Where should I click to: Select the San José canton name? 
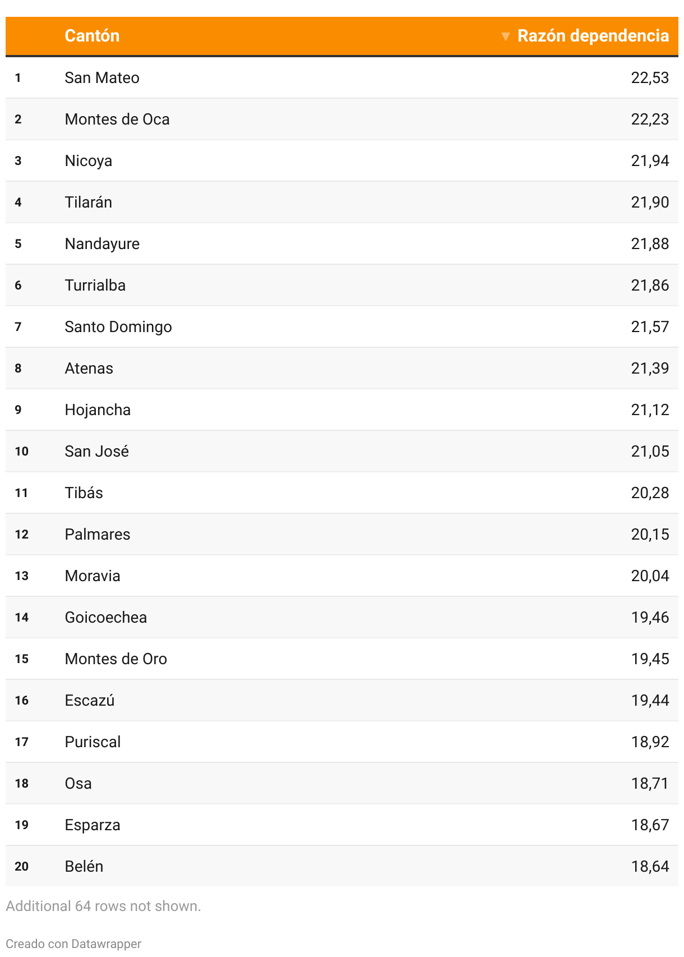coord(97,451)
